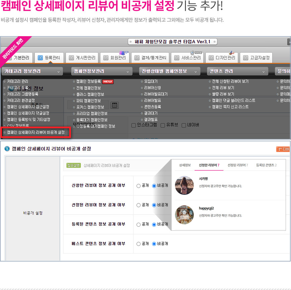Screen dimensions: 291x290
Task: Click 시카짱 reviewer profile photo
Action: tap(184, 185)
